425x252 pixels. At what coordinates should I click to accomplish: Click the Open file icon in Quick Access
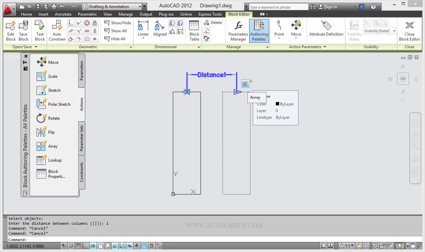[30, 6]
